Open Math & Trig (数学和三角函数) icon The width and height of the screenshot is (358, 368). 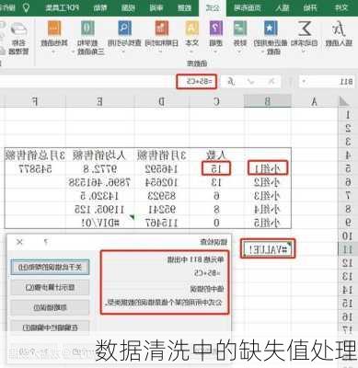(87, 29)
